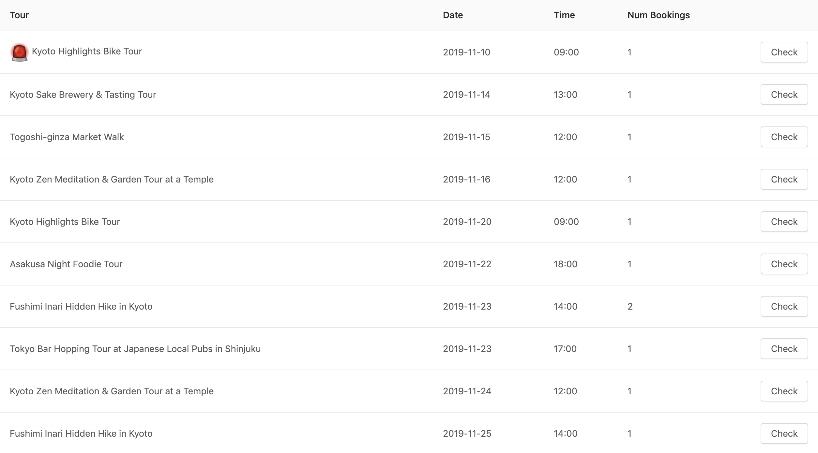This screenshot has width=818, height=453.
Task: Click the Tour column header
Action: click(x=19, y=15)
